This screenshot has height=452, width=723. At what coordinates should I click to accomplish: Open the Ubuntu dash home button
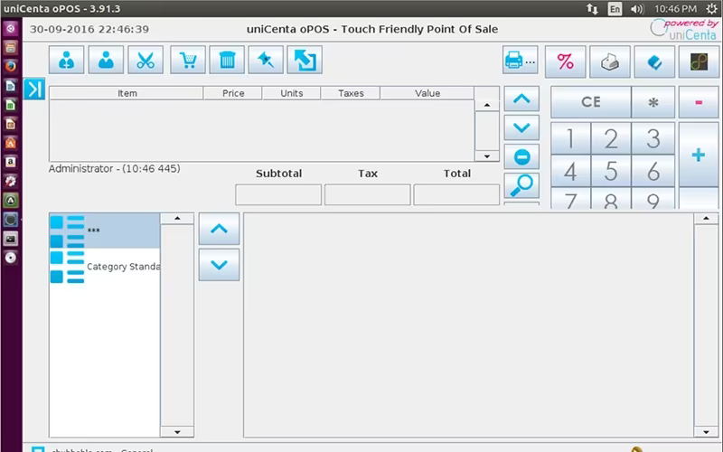pyautogui.click(x=11, y=29)
